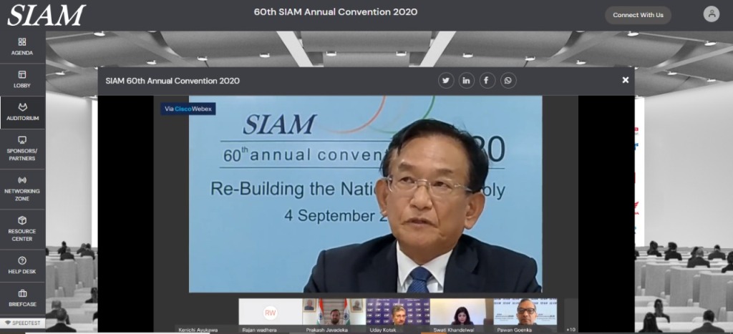Expand the +10 additional participants indicator

coord(571,329)
